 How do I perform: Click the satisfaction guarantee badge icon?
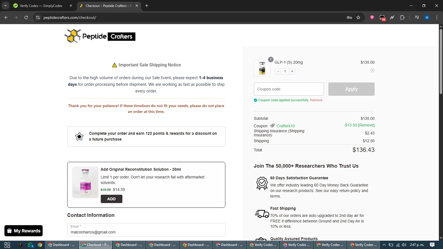click(x=262, y=183)
